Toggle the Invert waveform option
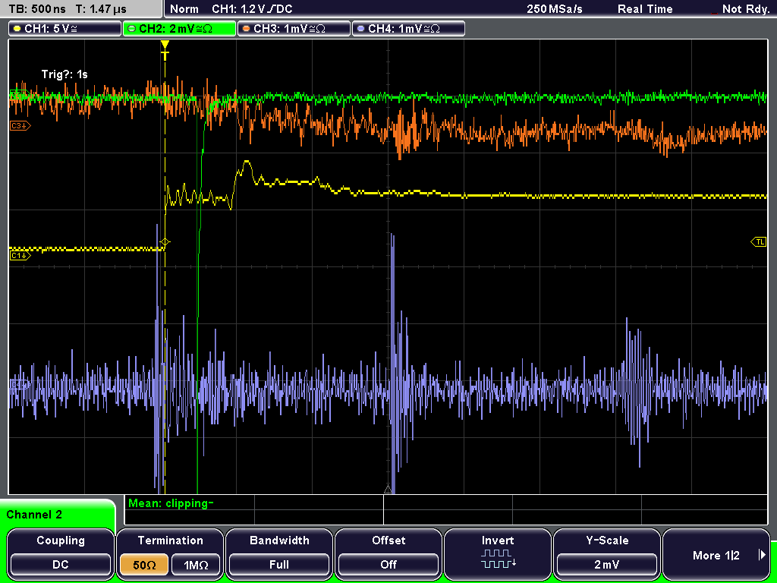This screenshot has width=777, height=583. [x=498, y=553]
